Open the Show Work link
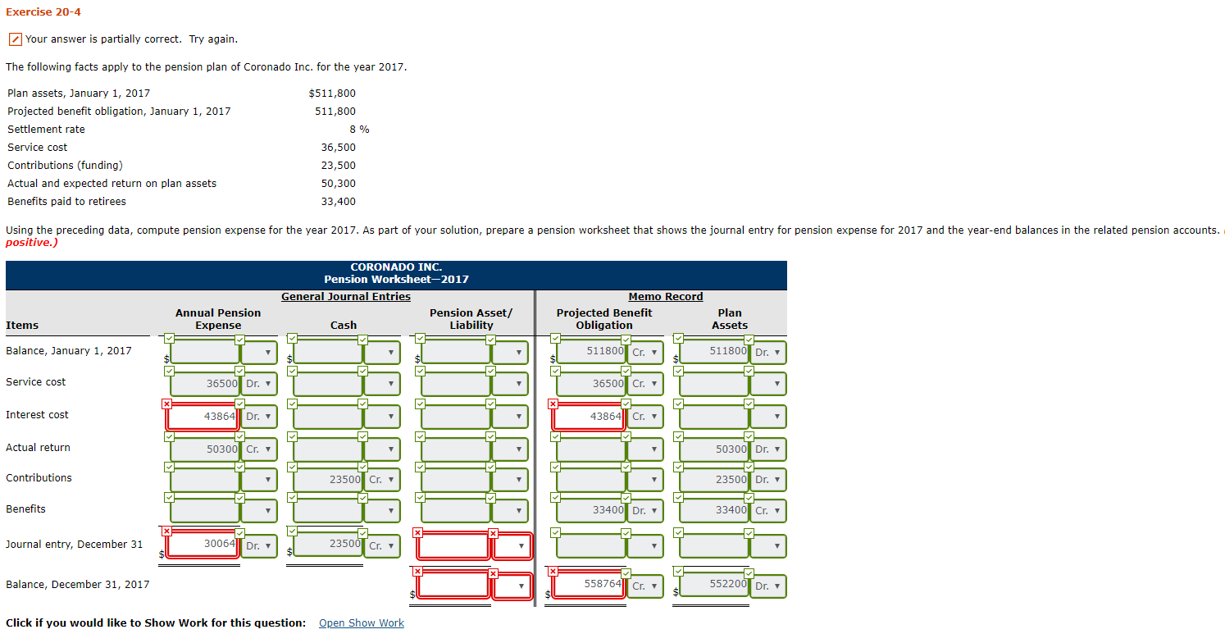The image size is (1225, 643). 362,623
